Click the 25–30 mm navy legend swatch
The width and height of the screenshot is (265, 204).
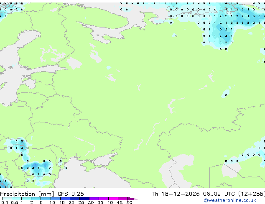[x=84, y=199]
